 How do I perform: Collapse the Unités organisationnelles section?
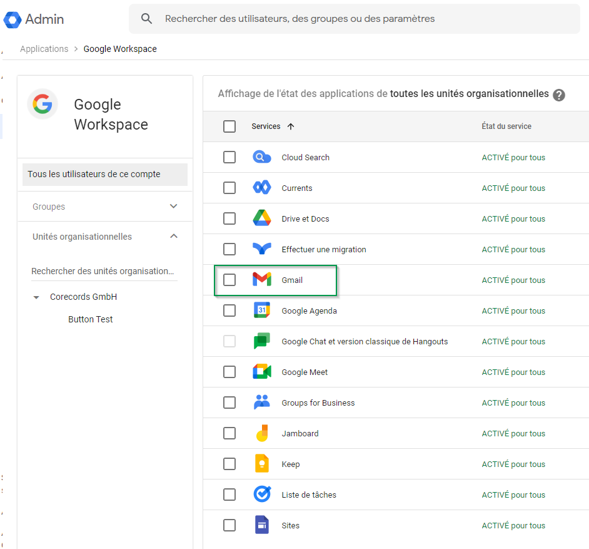click(x=174, y=236)
